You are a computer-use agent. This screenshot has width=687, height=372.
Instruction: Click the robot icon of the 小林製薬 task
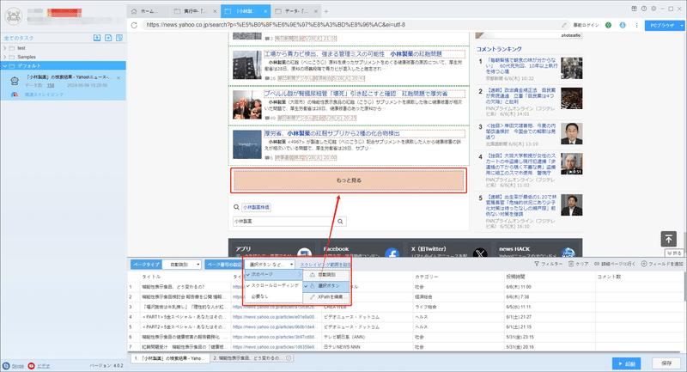point(15,80)
